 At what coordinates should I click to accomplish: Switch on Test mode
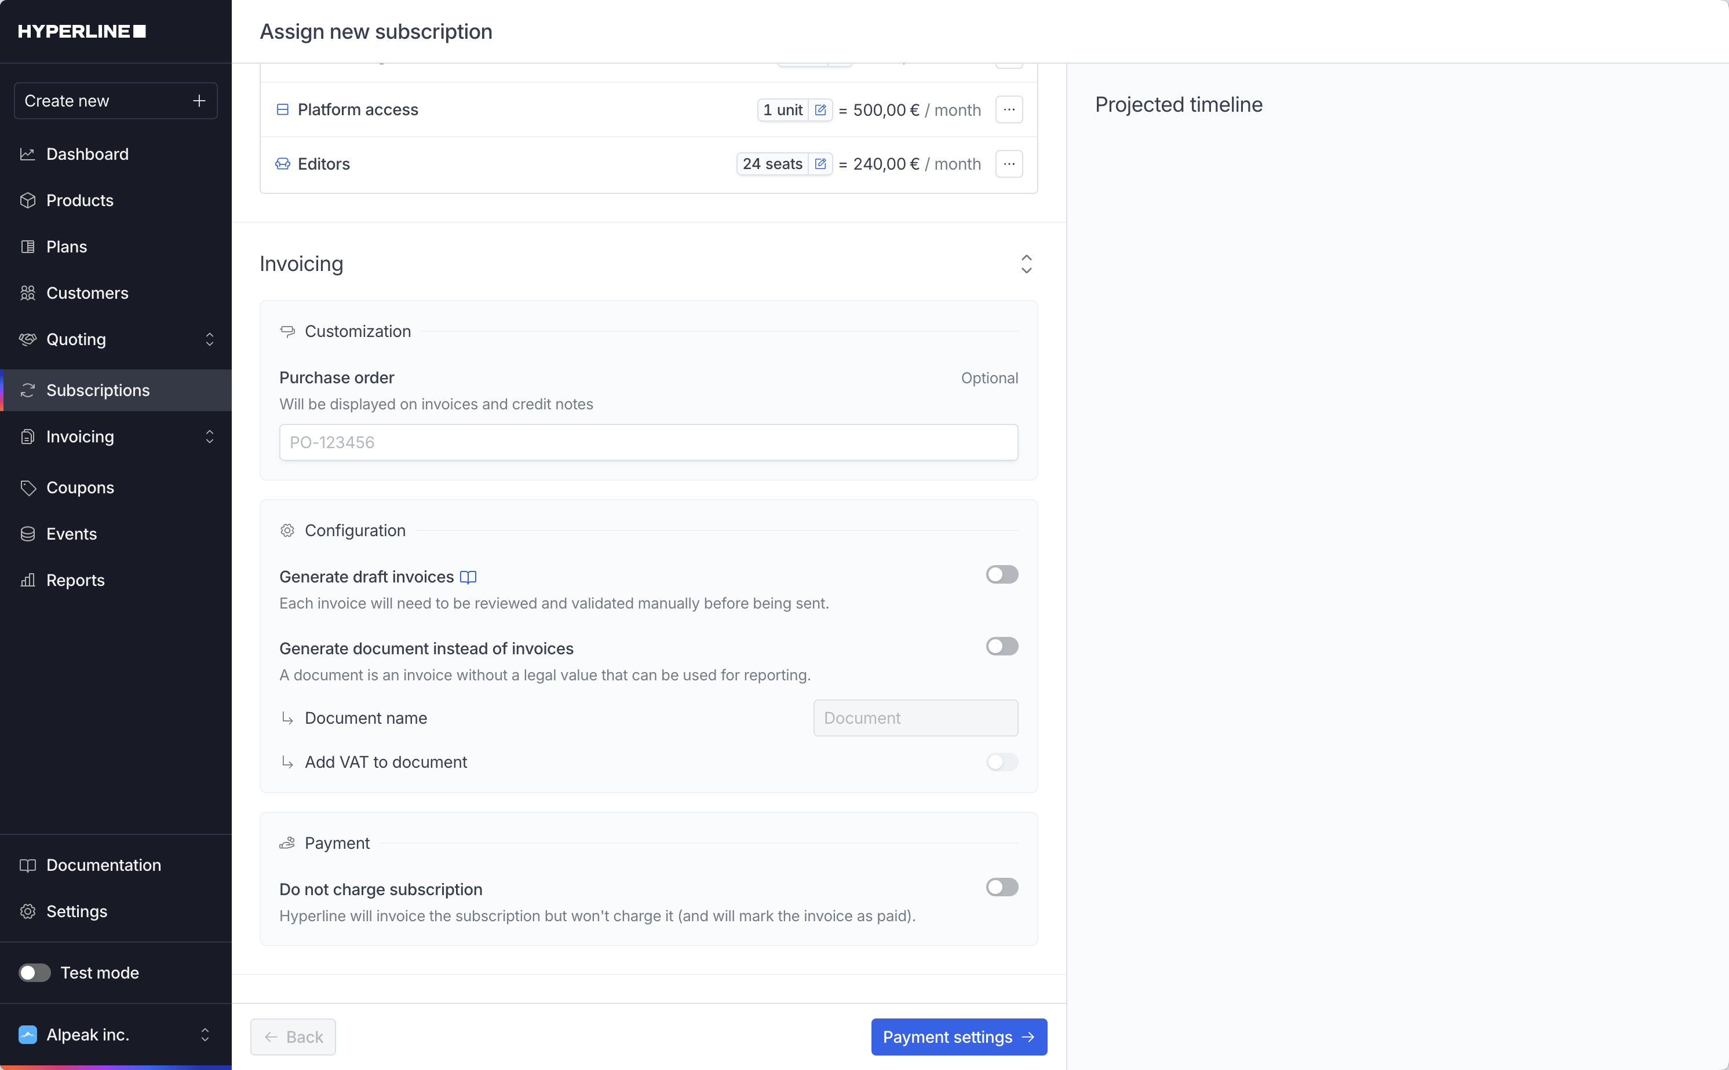coord(35,973)
